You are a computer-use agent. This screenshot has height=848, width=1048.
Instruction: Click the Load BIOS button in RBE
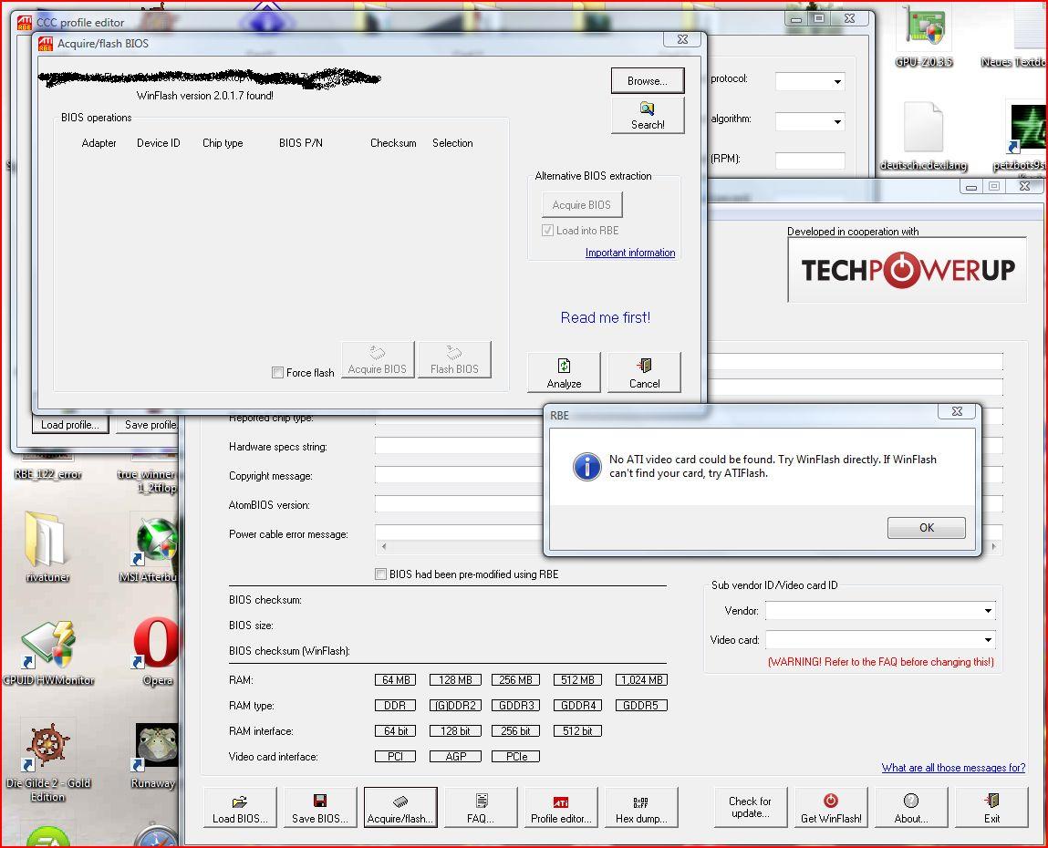[x=240, y=808]
